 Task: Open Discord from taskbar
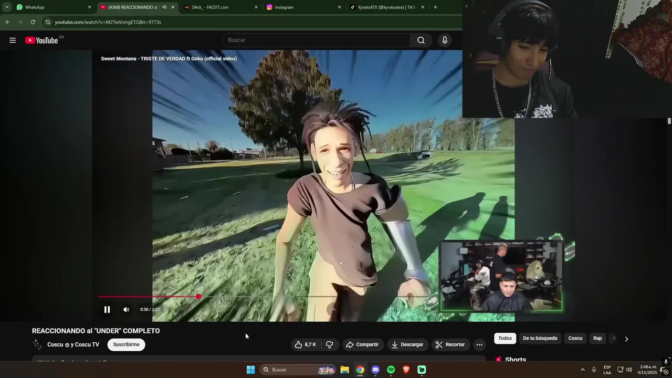(375, 370)
